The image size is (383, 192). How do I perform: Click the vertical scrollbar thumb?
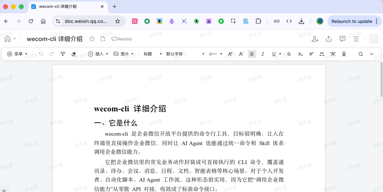pos(382,80)
